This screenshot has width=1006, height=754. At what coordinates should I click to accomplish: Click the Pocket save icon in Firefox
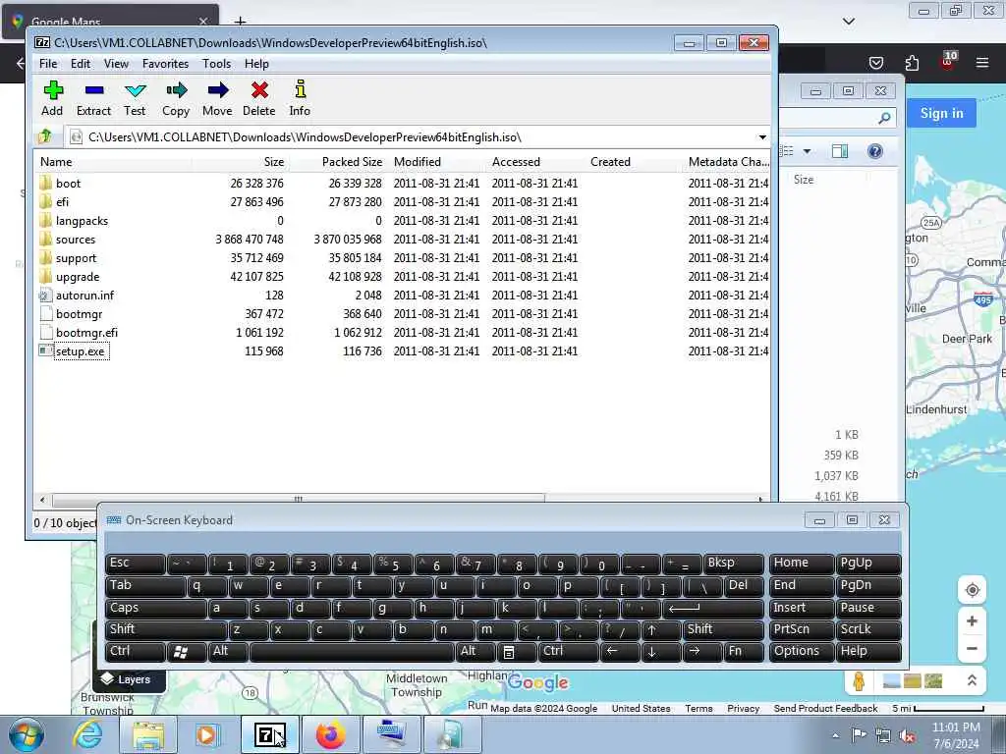pyautogui.click(x=875, y=63)
